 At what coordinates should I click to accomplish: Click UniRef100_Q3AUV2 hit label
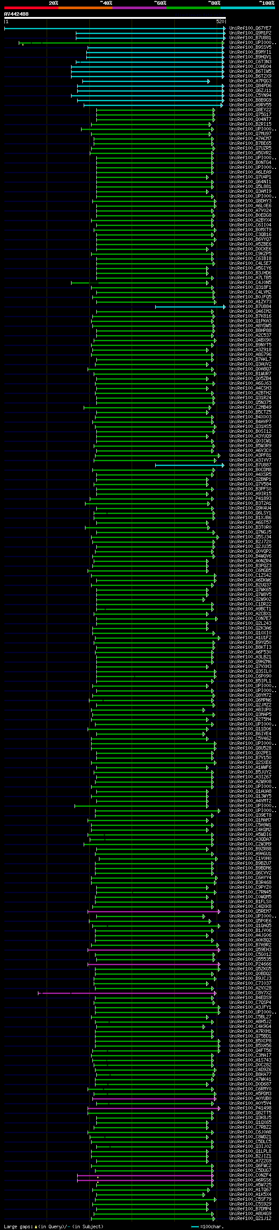tap(250, 364)
